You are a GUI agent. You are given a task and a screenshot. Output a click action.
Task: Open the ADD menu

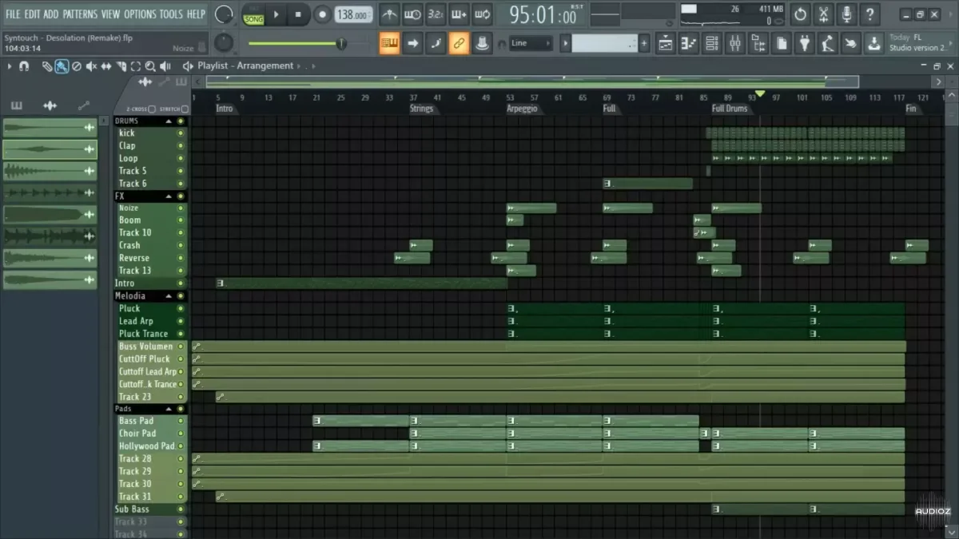coord(51,14)
